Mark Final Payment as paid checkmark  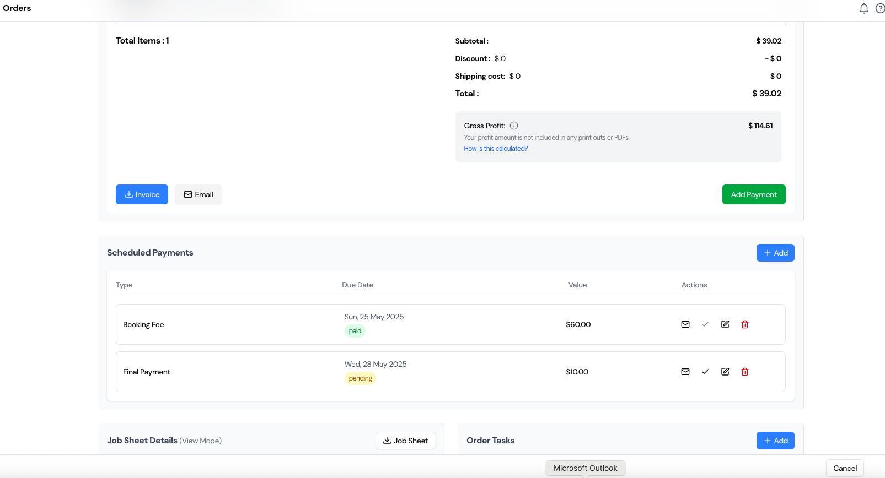(x=705, y=372)
